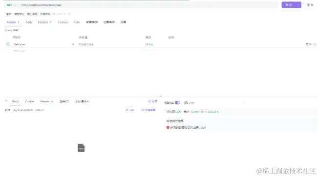This screenshot has width=318, height=177.
Task: Click the red error icon beside JSON message
Action: click(x=168, y=127)
